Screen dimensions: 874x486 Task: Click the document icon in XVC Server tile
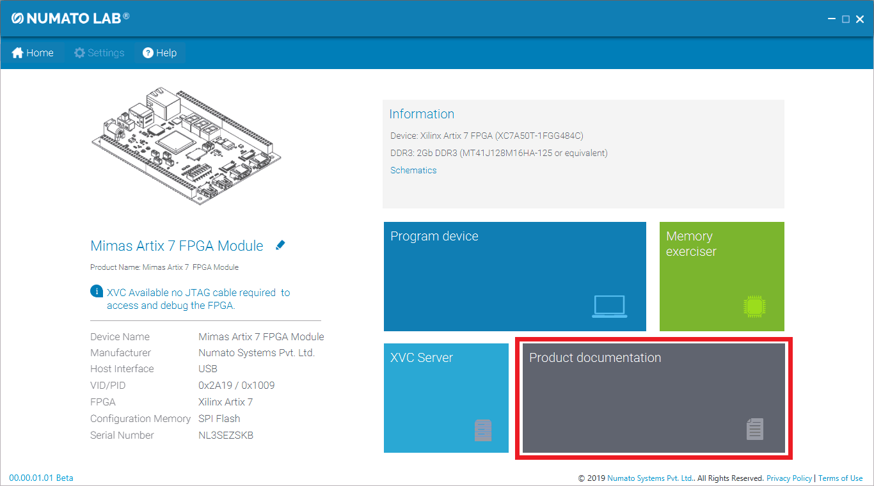point(483,430)
